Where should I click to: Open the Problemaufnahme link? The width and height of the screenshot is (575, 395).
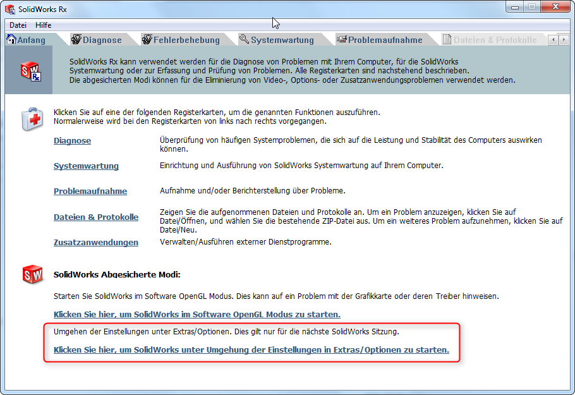[x=90, y=191]
